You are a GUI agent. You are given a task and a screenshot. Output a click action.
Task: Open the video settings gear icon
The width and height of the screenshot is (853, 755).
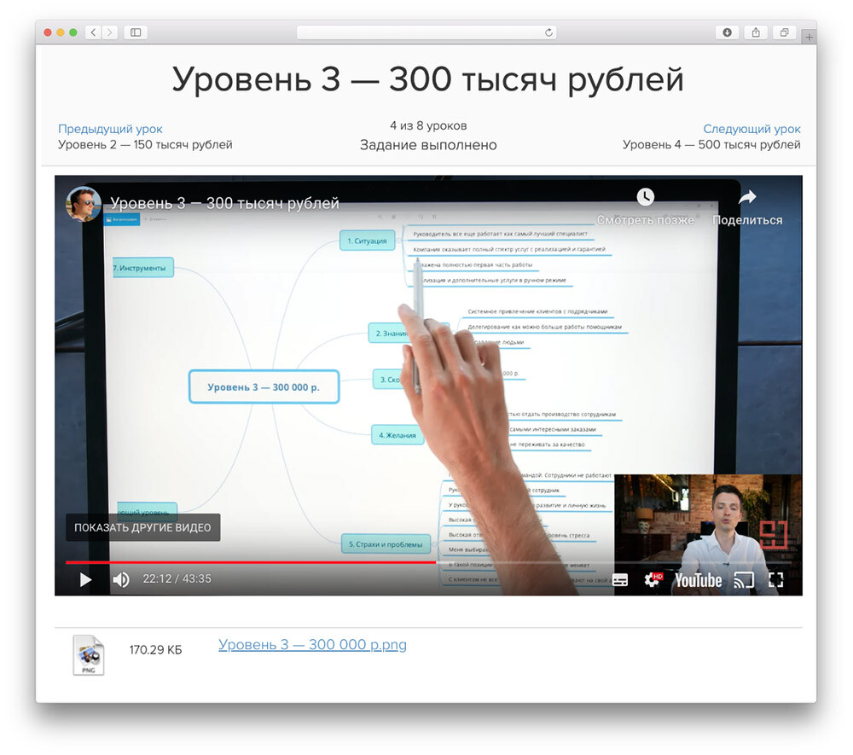[x=653, y=580]
